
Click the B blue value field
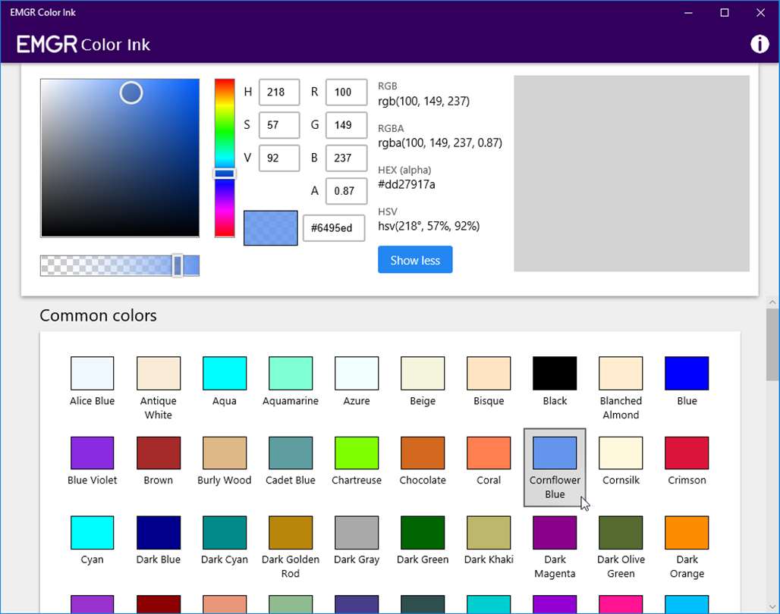(x=346, y=158)
